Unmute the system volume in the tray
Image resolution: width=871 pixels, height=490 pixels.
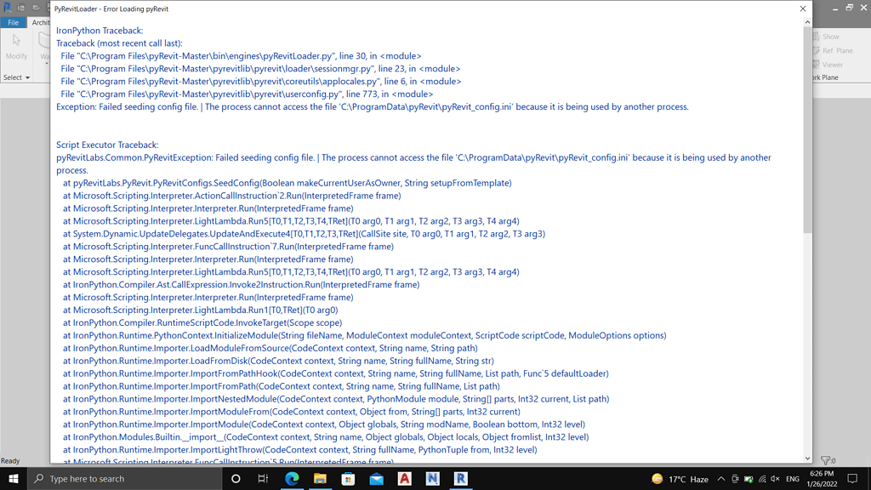(x=775, y=478)
